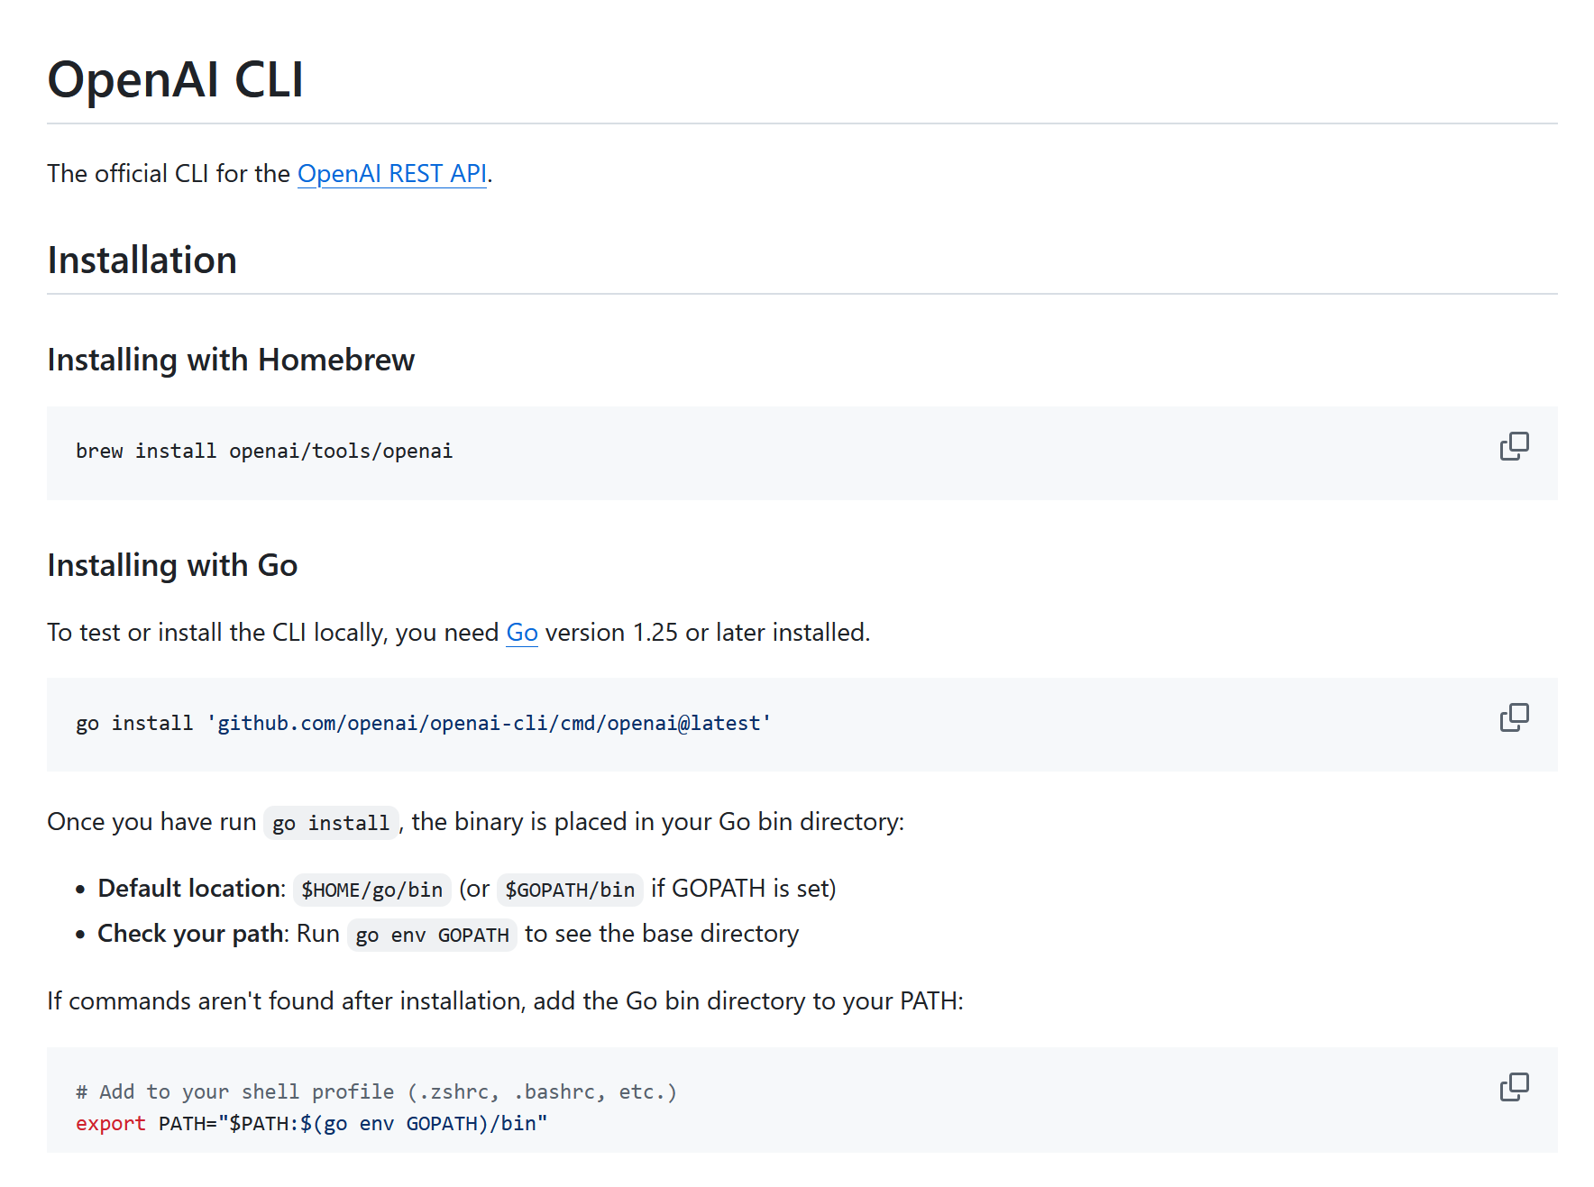This screenshot has height=1187, width=1594.
Task: Click the Installation section heading
Action: click(x=142, y=260)
